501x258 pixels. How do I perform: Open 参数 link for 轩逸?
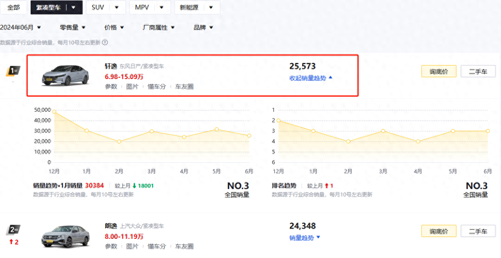point(111,86)
